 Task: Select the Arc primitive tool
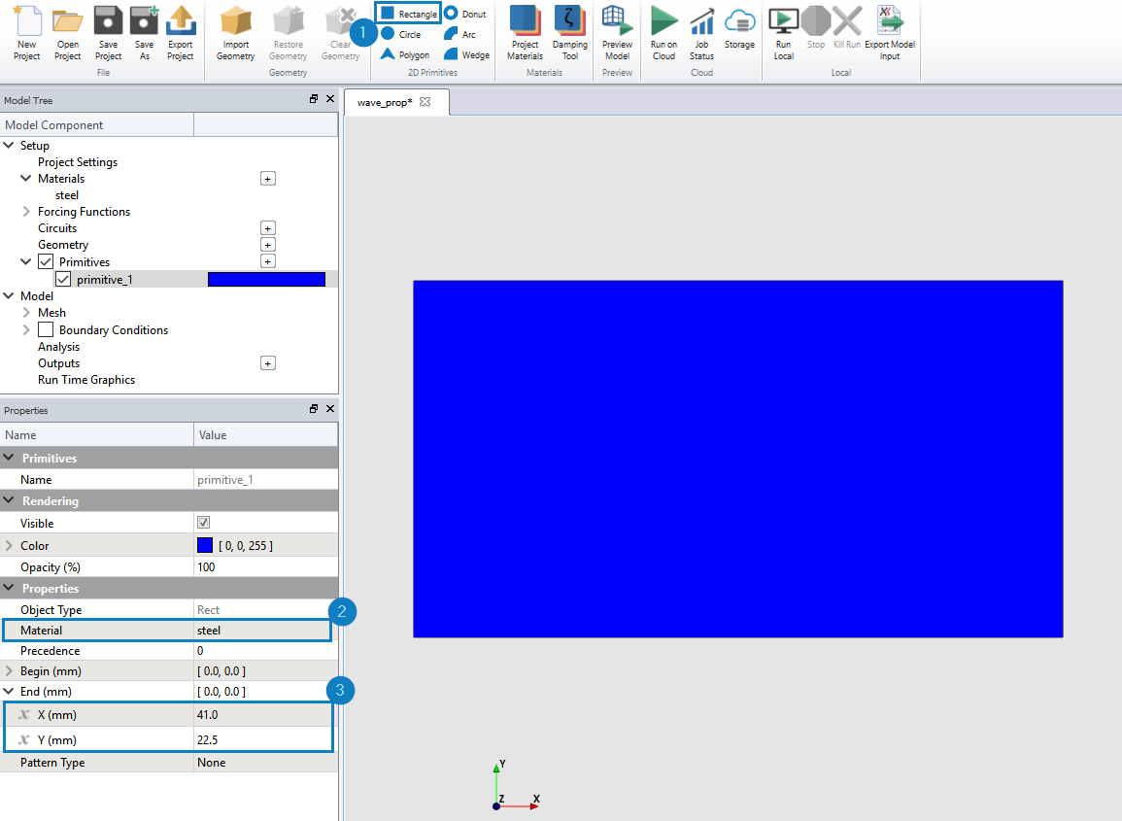[459, 34]
